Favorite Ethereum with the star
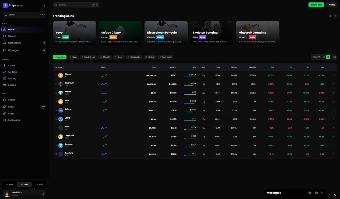 [x=333, y=84]
